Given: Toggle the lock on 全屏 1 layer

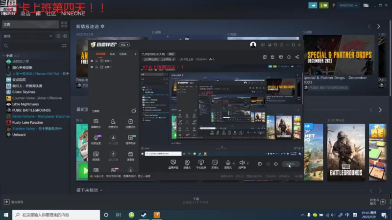Looking at the screenshot, I should 97,67.
